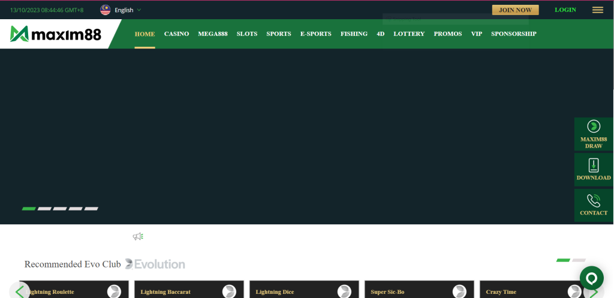
Task: Click the Download phone icon
Action: (x=594, y=165)
